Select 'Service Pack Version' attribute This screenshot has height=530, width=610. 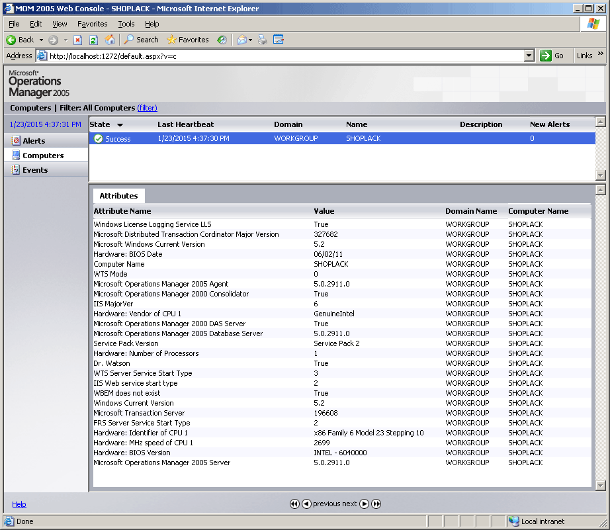(x=126, y=343)
